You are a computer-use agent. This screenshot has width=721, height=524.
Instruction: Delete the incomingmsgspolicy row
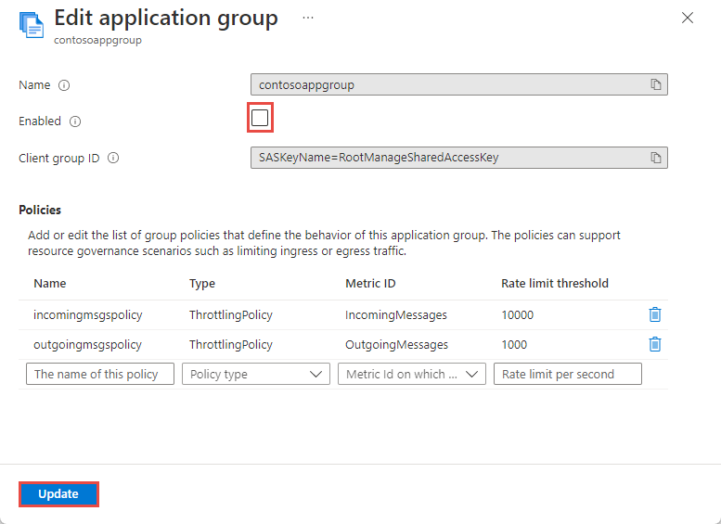click(x=655, y=314)
